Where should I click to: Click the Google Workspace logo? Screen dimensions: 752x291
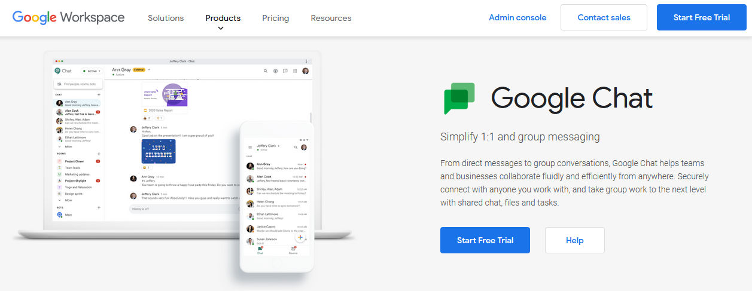pyautogui.click(x=68, y=17)
